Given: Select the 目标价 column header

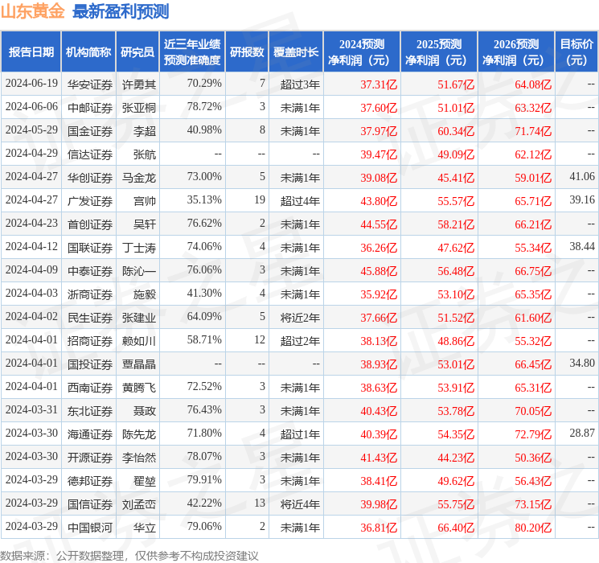Looking at the screenshot, I should [x=576, y=52].
